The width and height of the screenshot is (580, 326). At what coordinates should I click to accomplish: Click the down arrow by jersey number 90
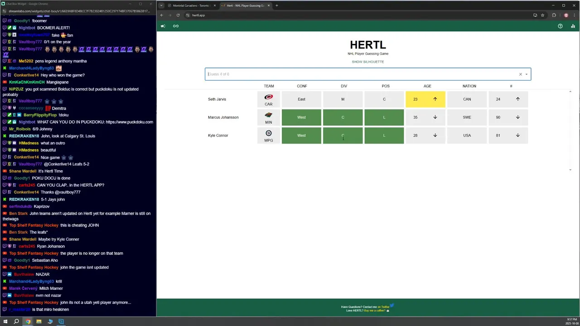pos(518,117)
